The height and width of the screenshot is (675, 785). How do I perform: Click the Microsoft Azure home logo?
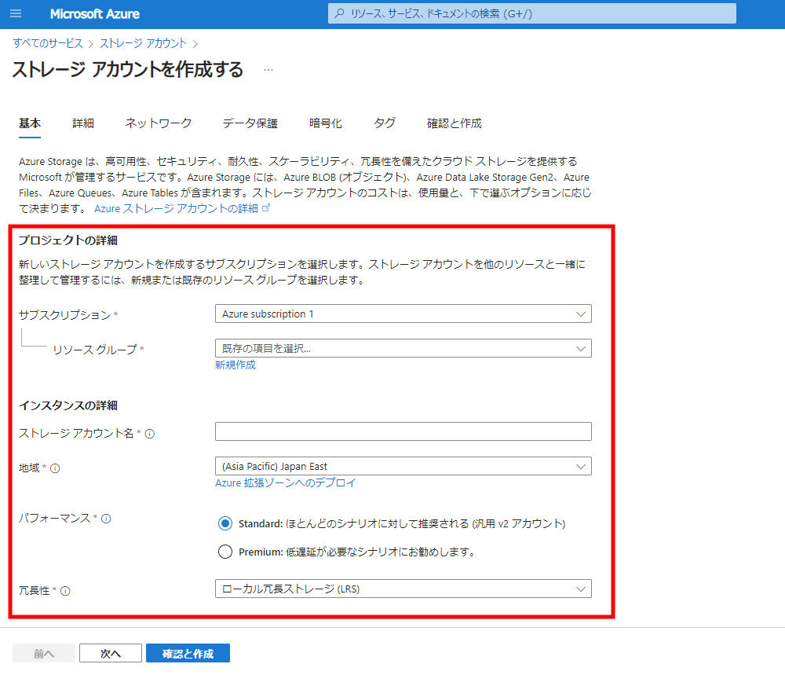(x=95, y=13)
